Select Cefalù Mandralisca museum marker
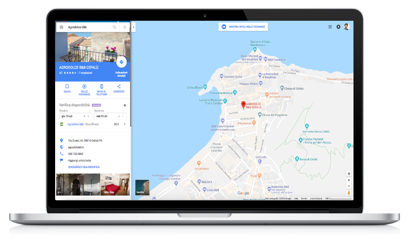 click(x=235, y=92)
